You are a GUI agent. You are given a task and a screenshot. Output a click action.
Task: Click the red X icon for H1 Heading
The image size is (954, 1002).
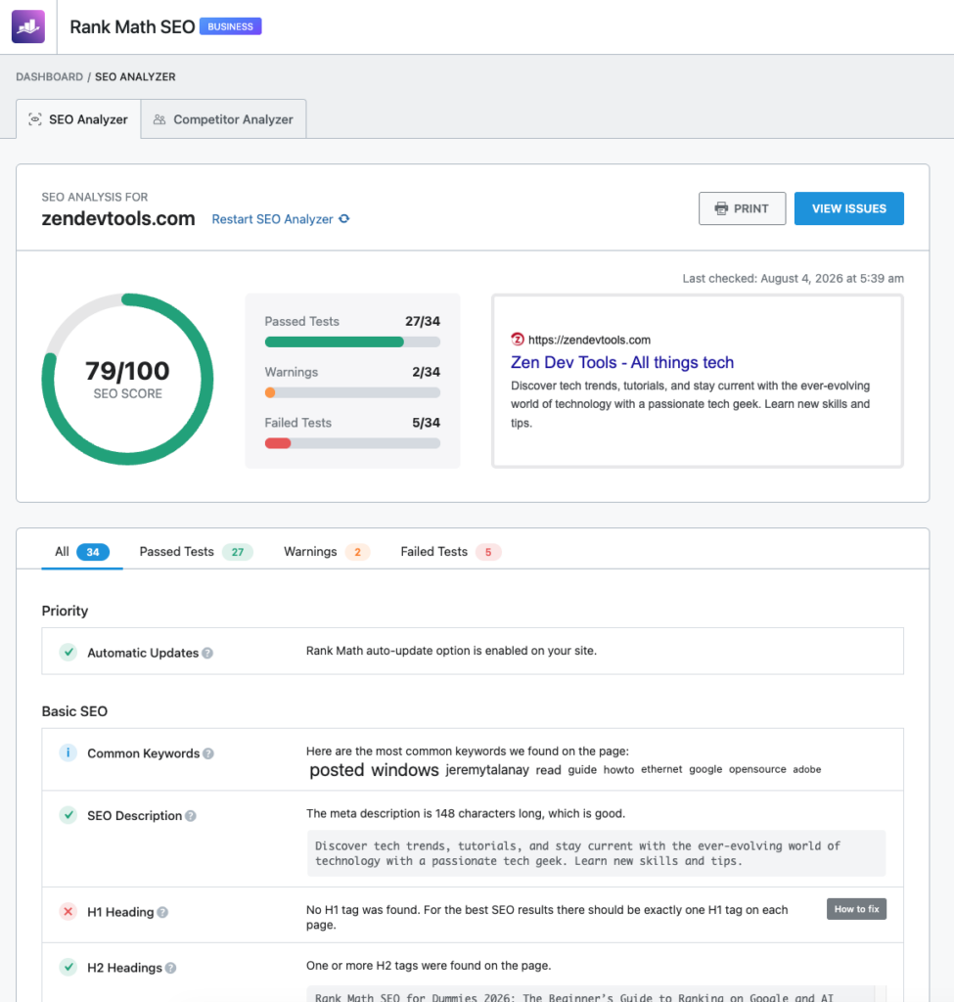68,911
